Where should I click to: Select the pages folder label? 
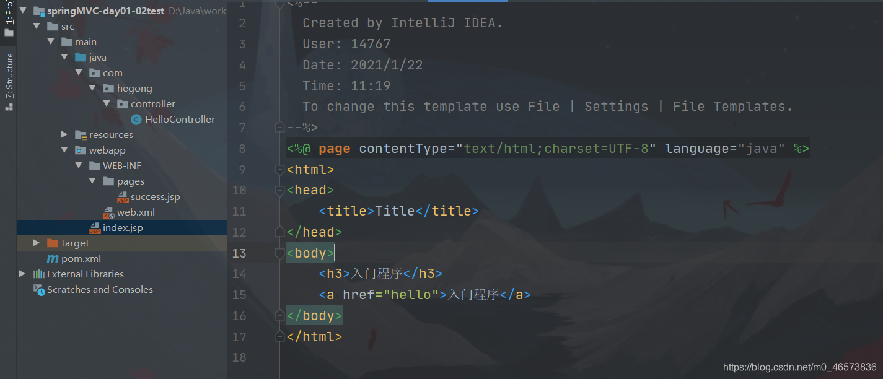[x=131, y=181]
